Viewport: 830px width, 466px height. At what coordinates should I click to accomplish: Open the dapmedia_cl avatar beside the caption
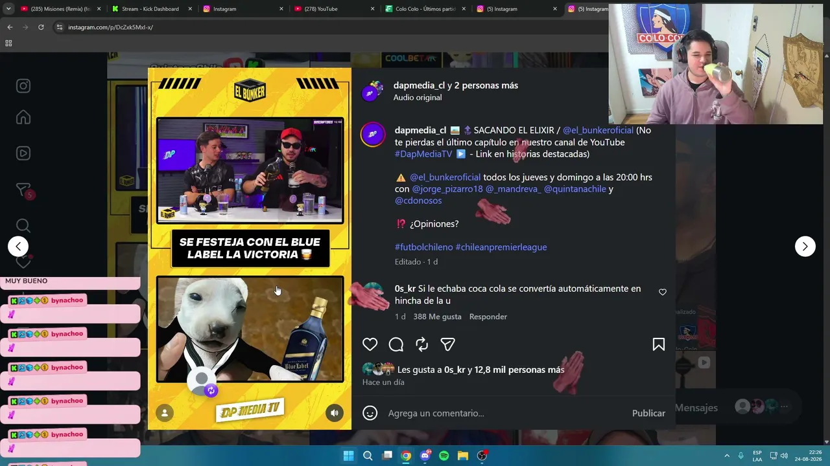[373, 135]
